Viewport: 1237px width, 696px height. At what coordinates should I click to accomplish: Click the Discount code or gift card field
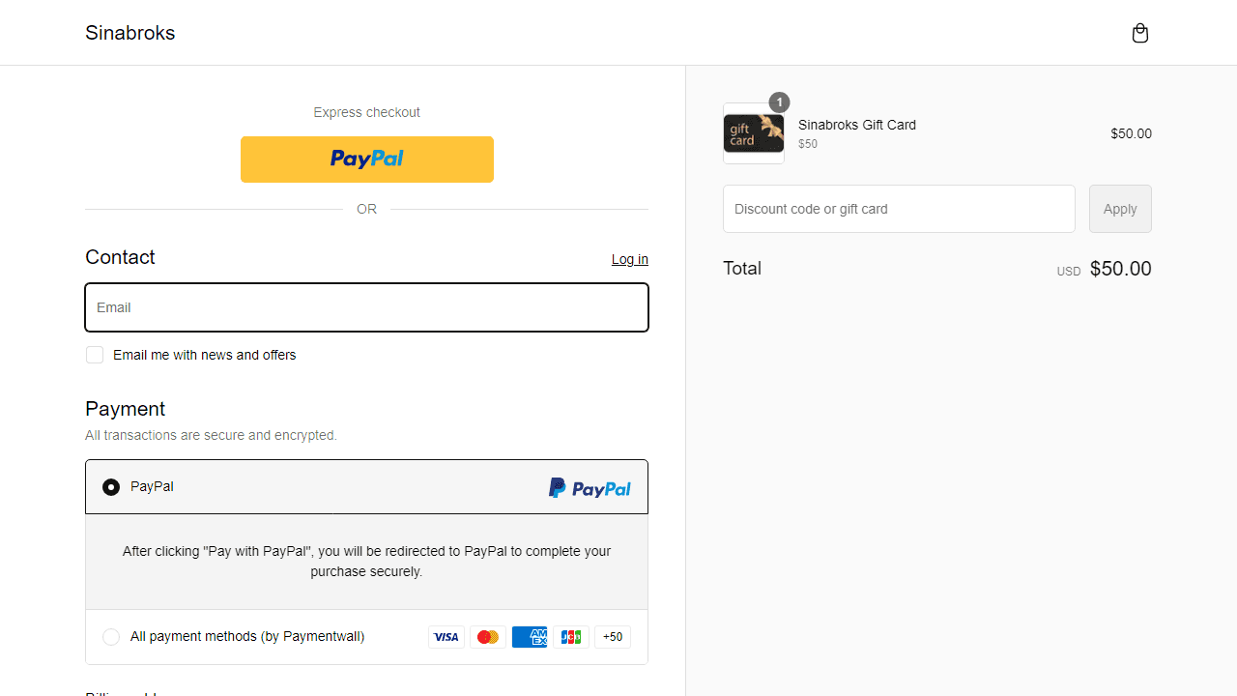tap(899, 209)
